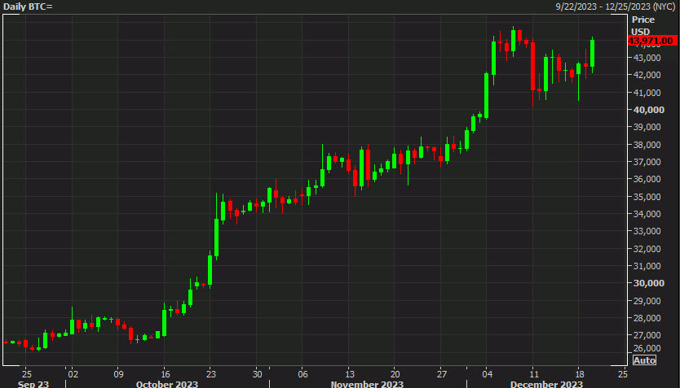Viewport: 680px width, 388px height.
Task: Click the 04 date tick in December
Action: click(x=486, y=373)
